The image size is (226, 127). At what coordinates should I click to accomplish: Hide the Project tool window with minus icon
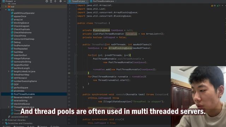click(x=65, y=1)
